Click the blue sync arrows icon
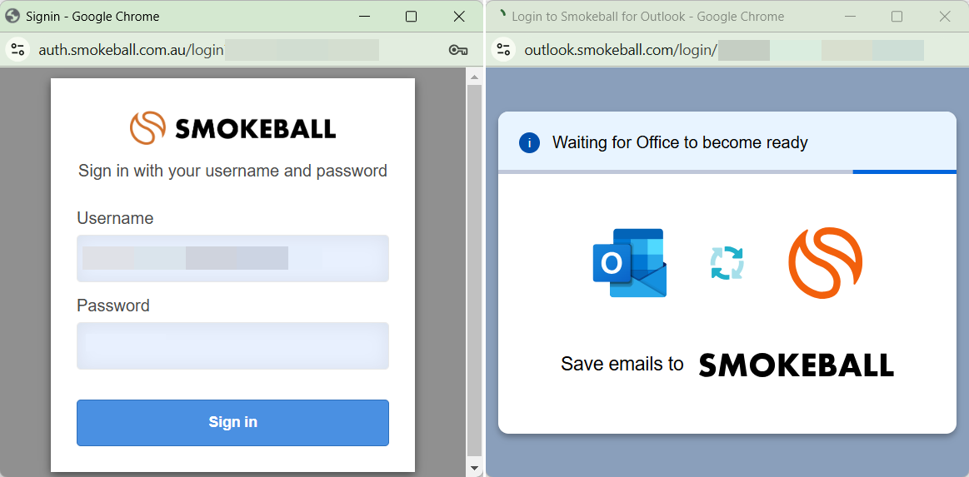The image size is (969, 477). click(x=727, y=263)
